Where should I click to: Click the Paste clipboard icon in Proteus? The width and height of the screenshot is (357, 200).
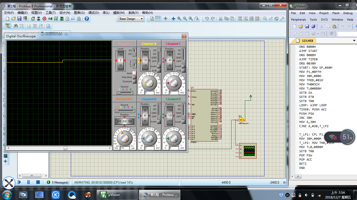232,19
